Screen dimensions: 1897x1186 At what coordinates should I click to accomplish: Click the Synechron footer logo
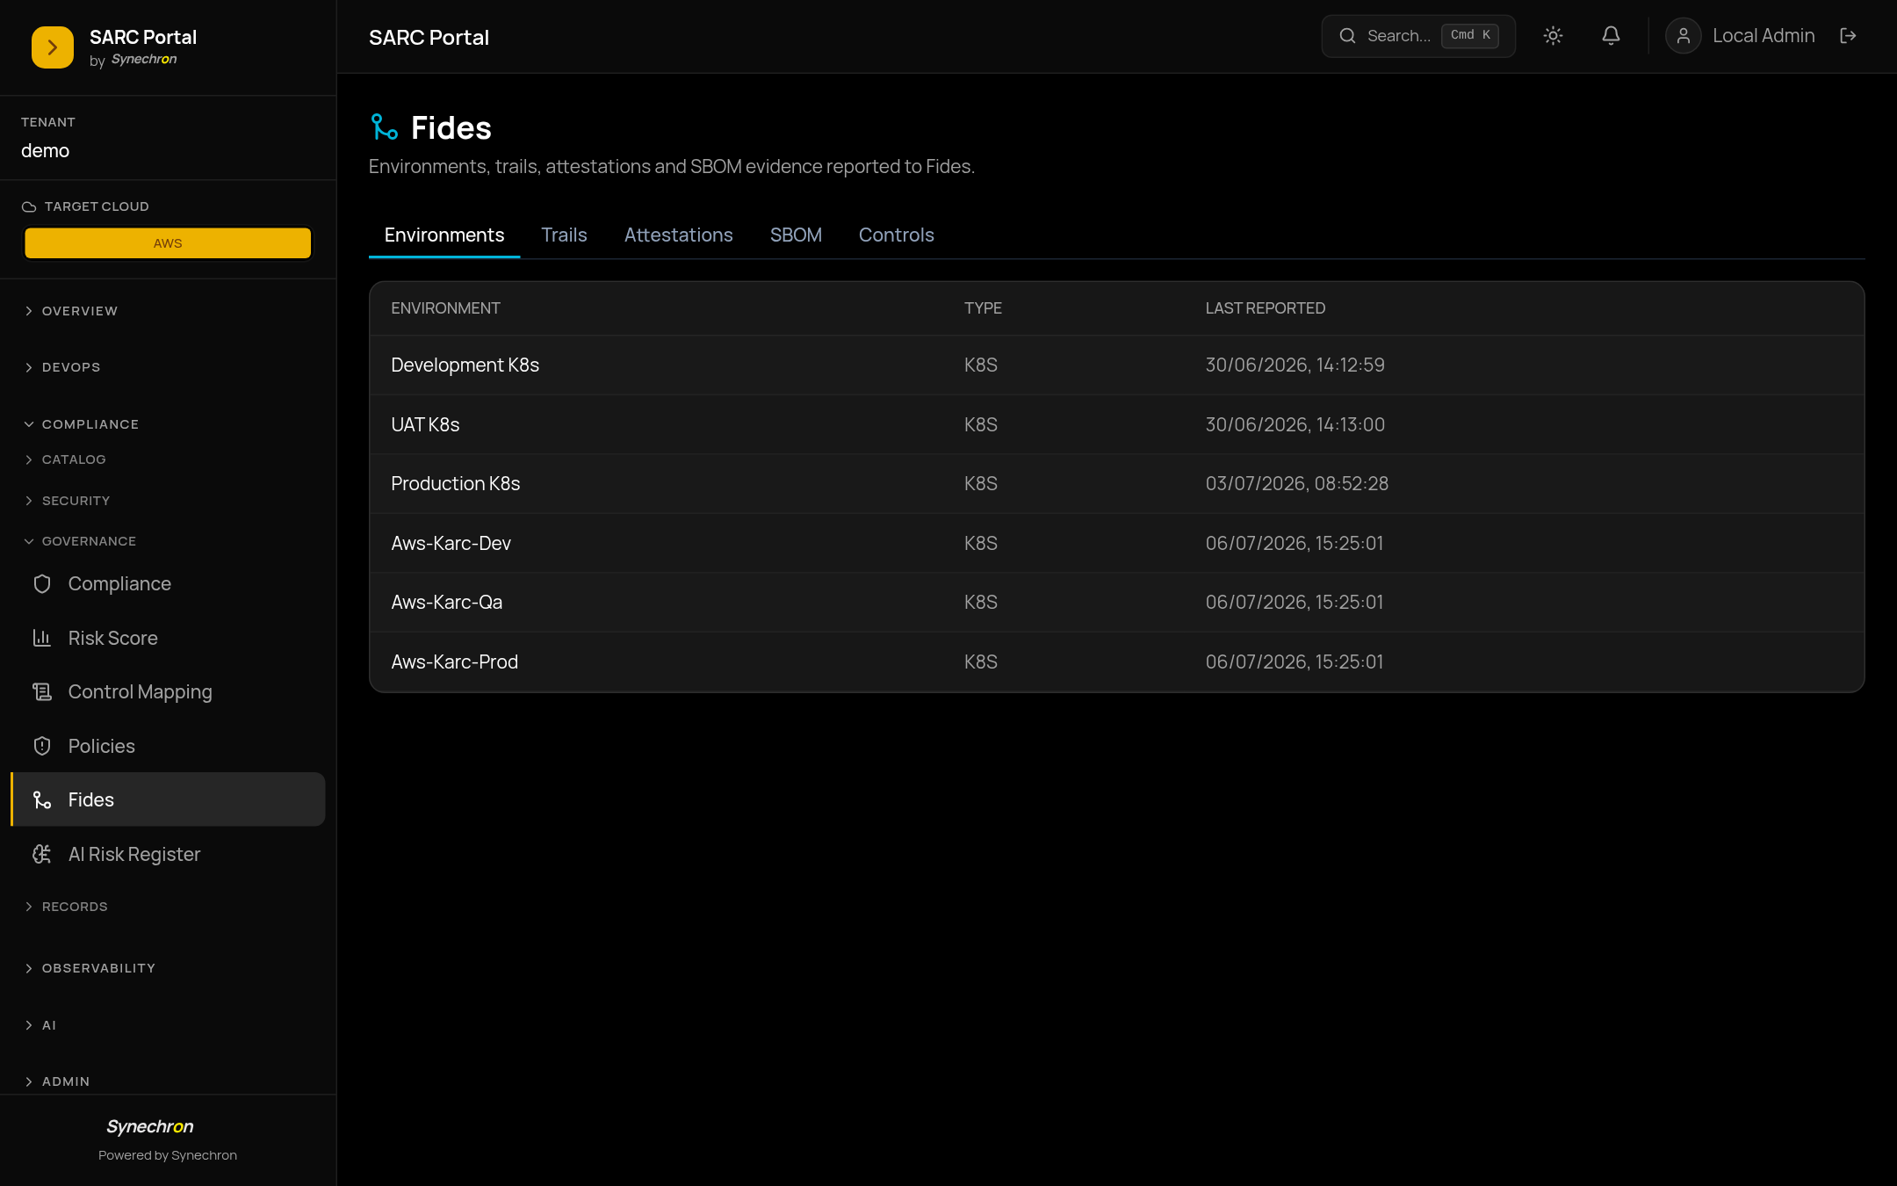click(x=150, y=1126)
